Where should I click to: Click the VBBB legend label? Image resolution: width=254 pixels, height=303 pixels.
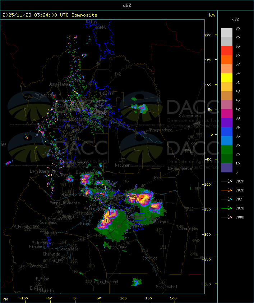click(240, 217)
